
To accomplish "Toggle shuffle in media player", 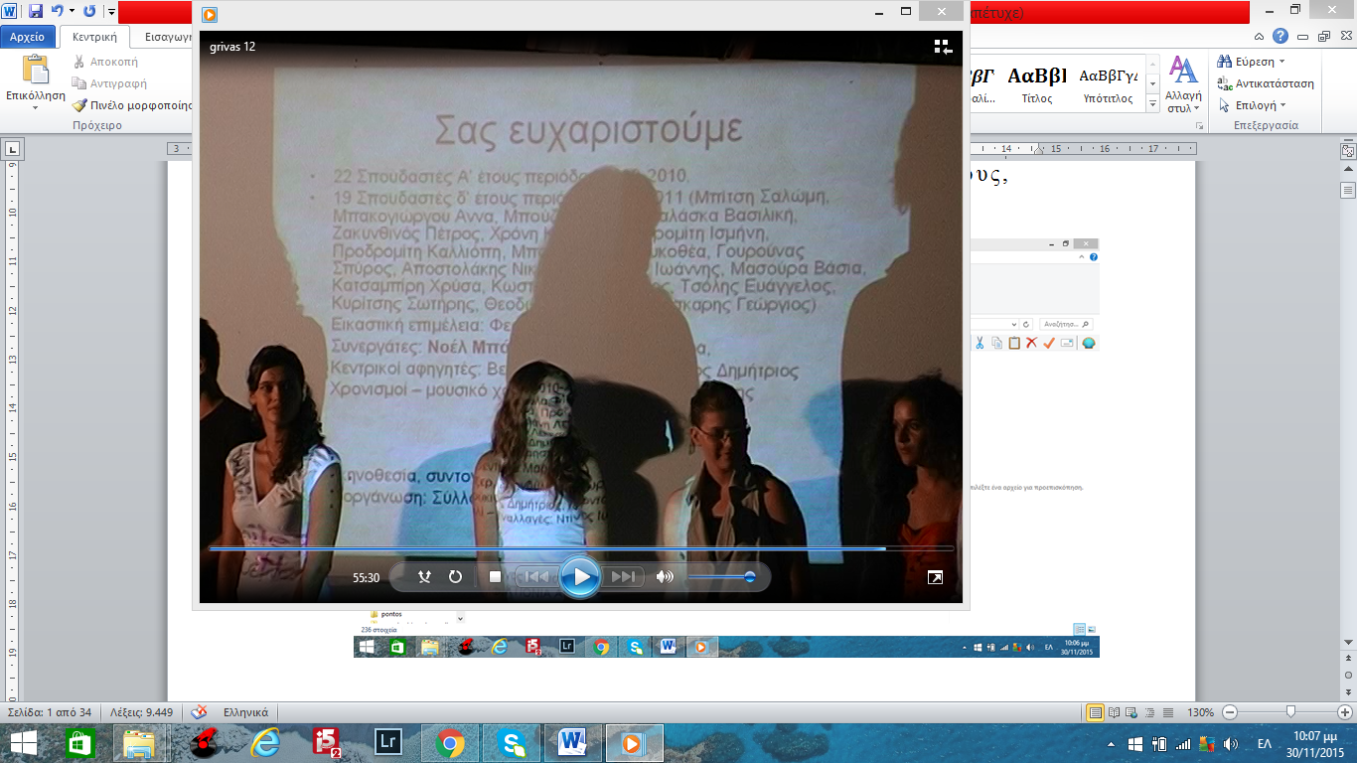I will [x=424, y=577].
